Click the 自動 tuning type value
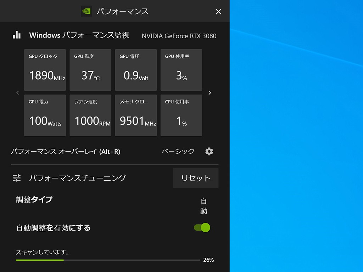Screen dimensions: 363x272 point(204,206)
